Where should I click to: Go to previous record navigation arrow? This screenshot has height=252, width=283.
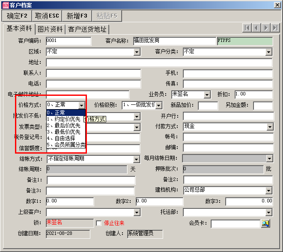click(256, 28)
